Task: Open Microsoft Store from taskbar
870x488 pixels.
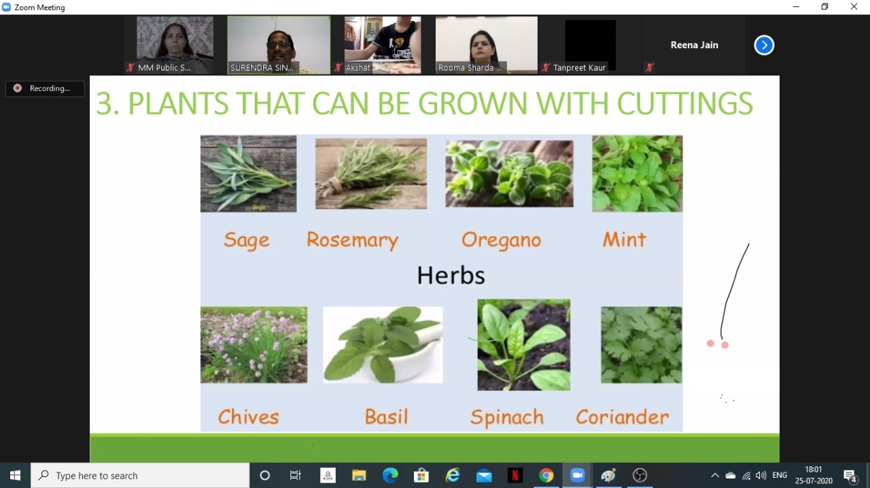Action: (421, 476)
